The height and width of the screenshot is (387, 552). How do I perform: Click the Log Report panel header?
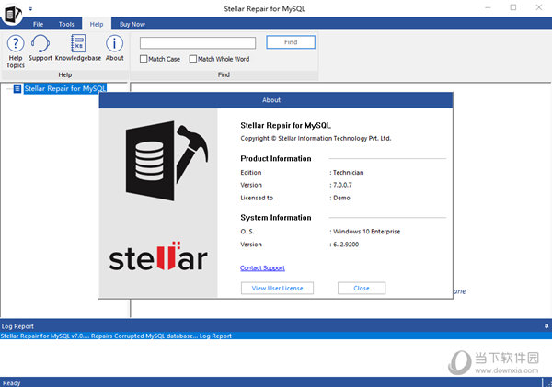click(276, 326)
